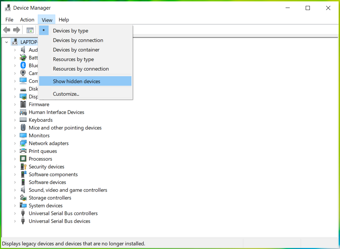Click the Software devices icon

click(x=23, y=182)
